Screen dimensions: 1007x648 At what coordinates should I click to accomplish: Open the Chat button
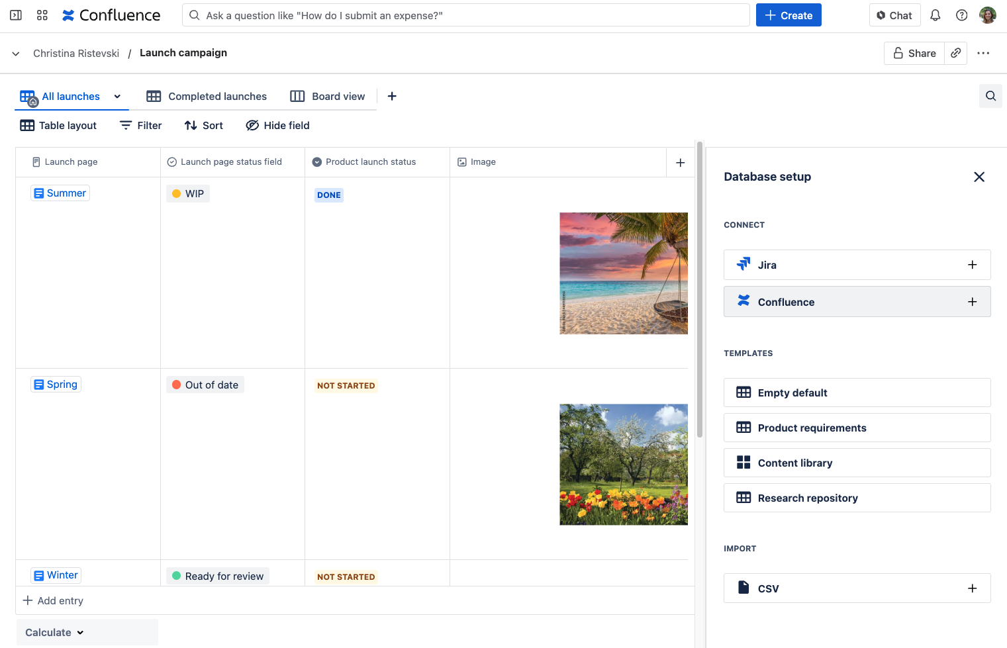894,15
